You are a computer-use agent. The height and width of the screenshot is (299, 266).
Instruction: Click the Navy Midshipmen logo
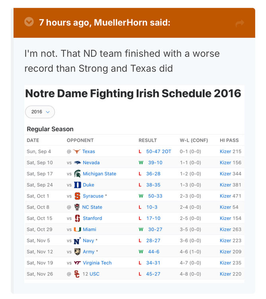coord(77,241)
